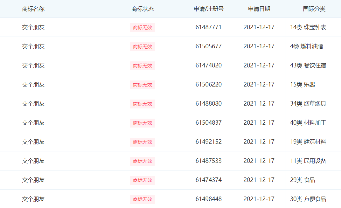This screenshot has width=341, height=208.
Task: Click 商标无效 badge in row 61505677
Action: point(143,47)
